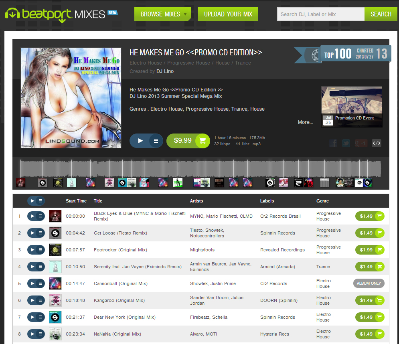The image size is (399, 344).
Task: Open the Hysteria Recs label link
Action: [x=274, y=334]
